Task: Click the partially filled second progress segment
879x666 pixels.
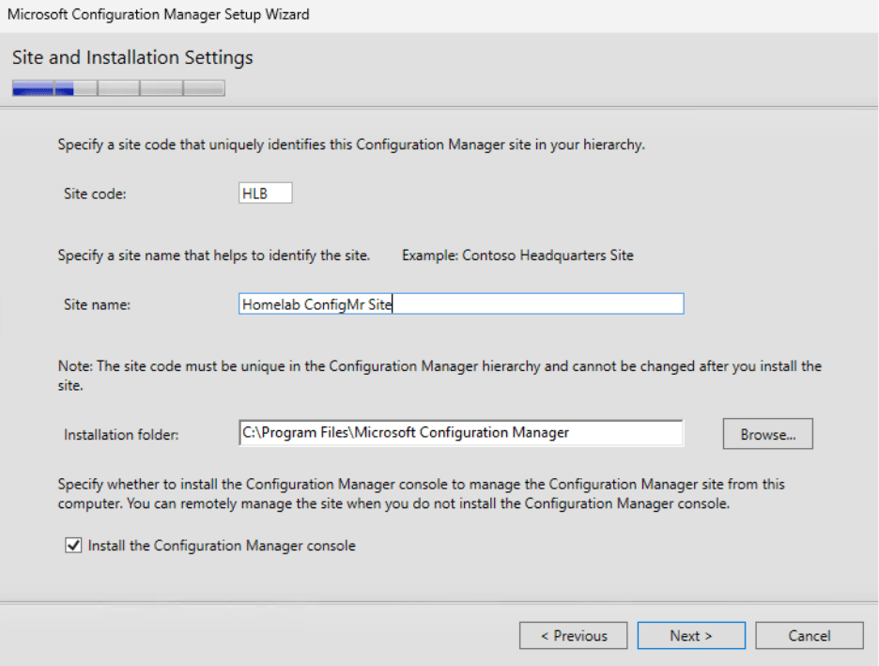Action: tap(74, 87)
